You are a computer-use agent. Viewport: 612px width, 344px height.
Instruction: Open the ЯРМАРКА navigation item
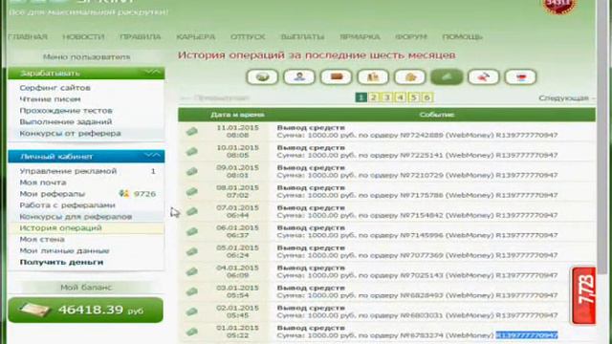360,37
